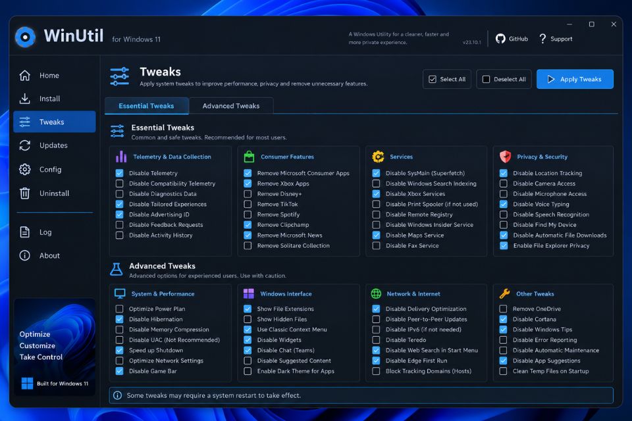
Task: Click the Other Tweaks wrench icon
Action: 505,293
